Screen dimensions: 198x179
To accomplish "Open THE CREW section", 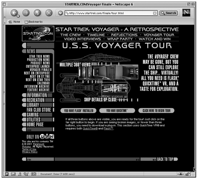I will pyautogui.click(x=70, y=35).
